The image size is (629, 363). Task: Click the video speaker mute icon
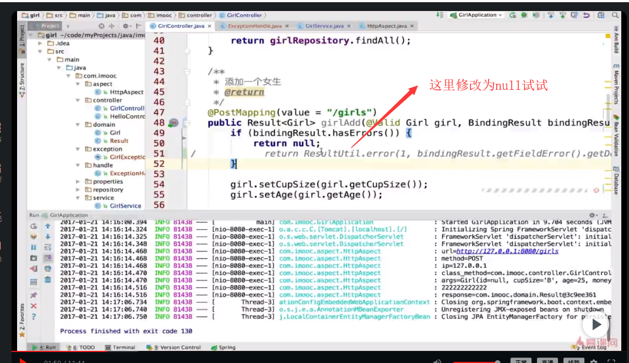coord(437,361)
